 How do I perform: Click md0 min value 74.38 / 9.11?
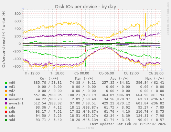[x=83, y=83]
